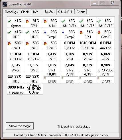Screen dimensions: 122x140
Task: Click the hard drive icon for HD0 93%
Action: click(x=10, y=76)
